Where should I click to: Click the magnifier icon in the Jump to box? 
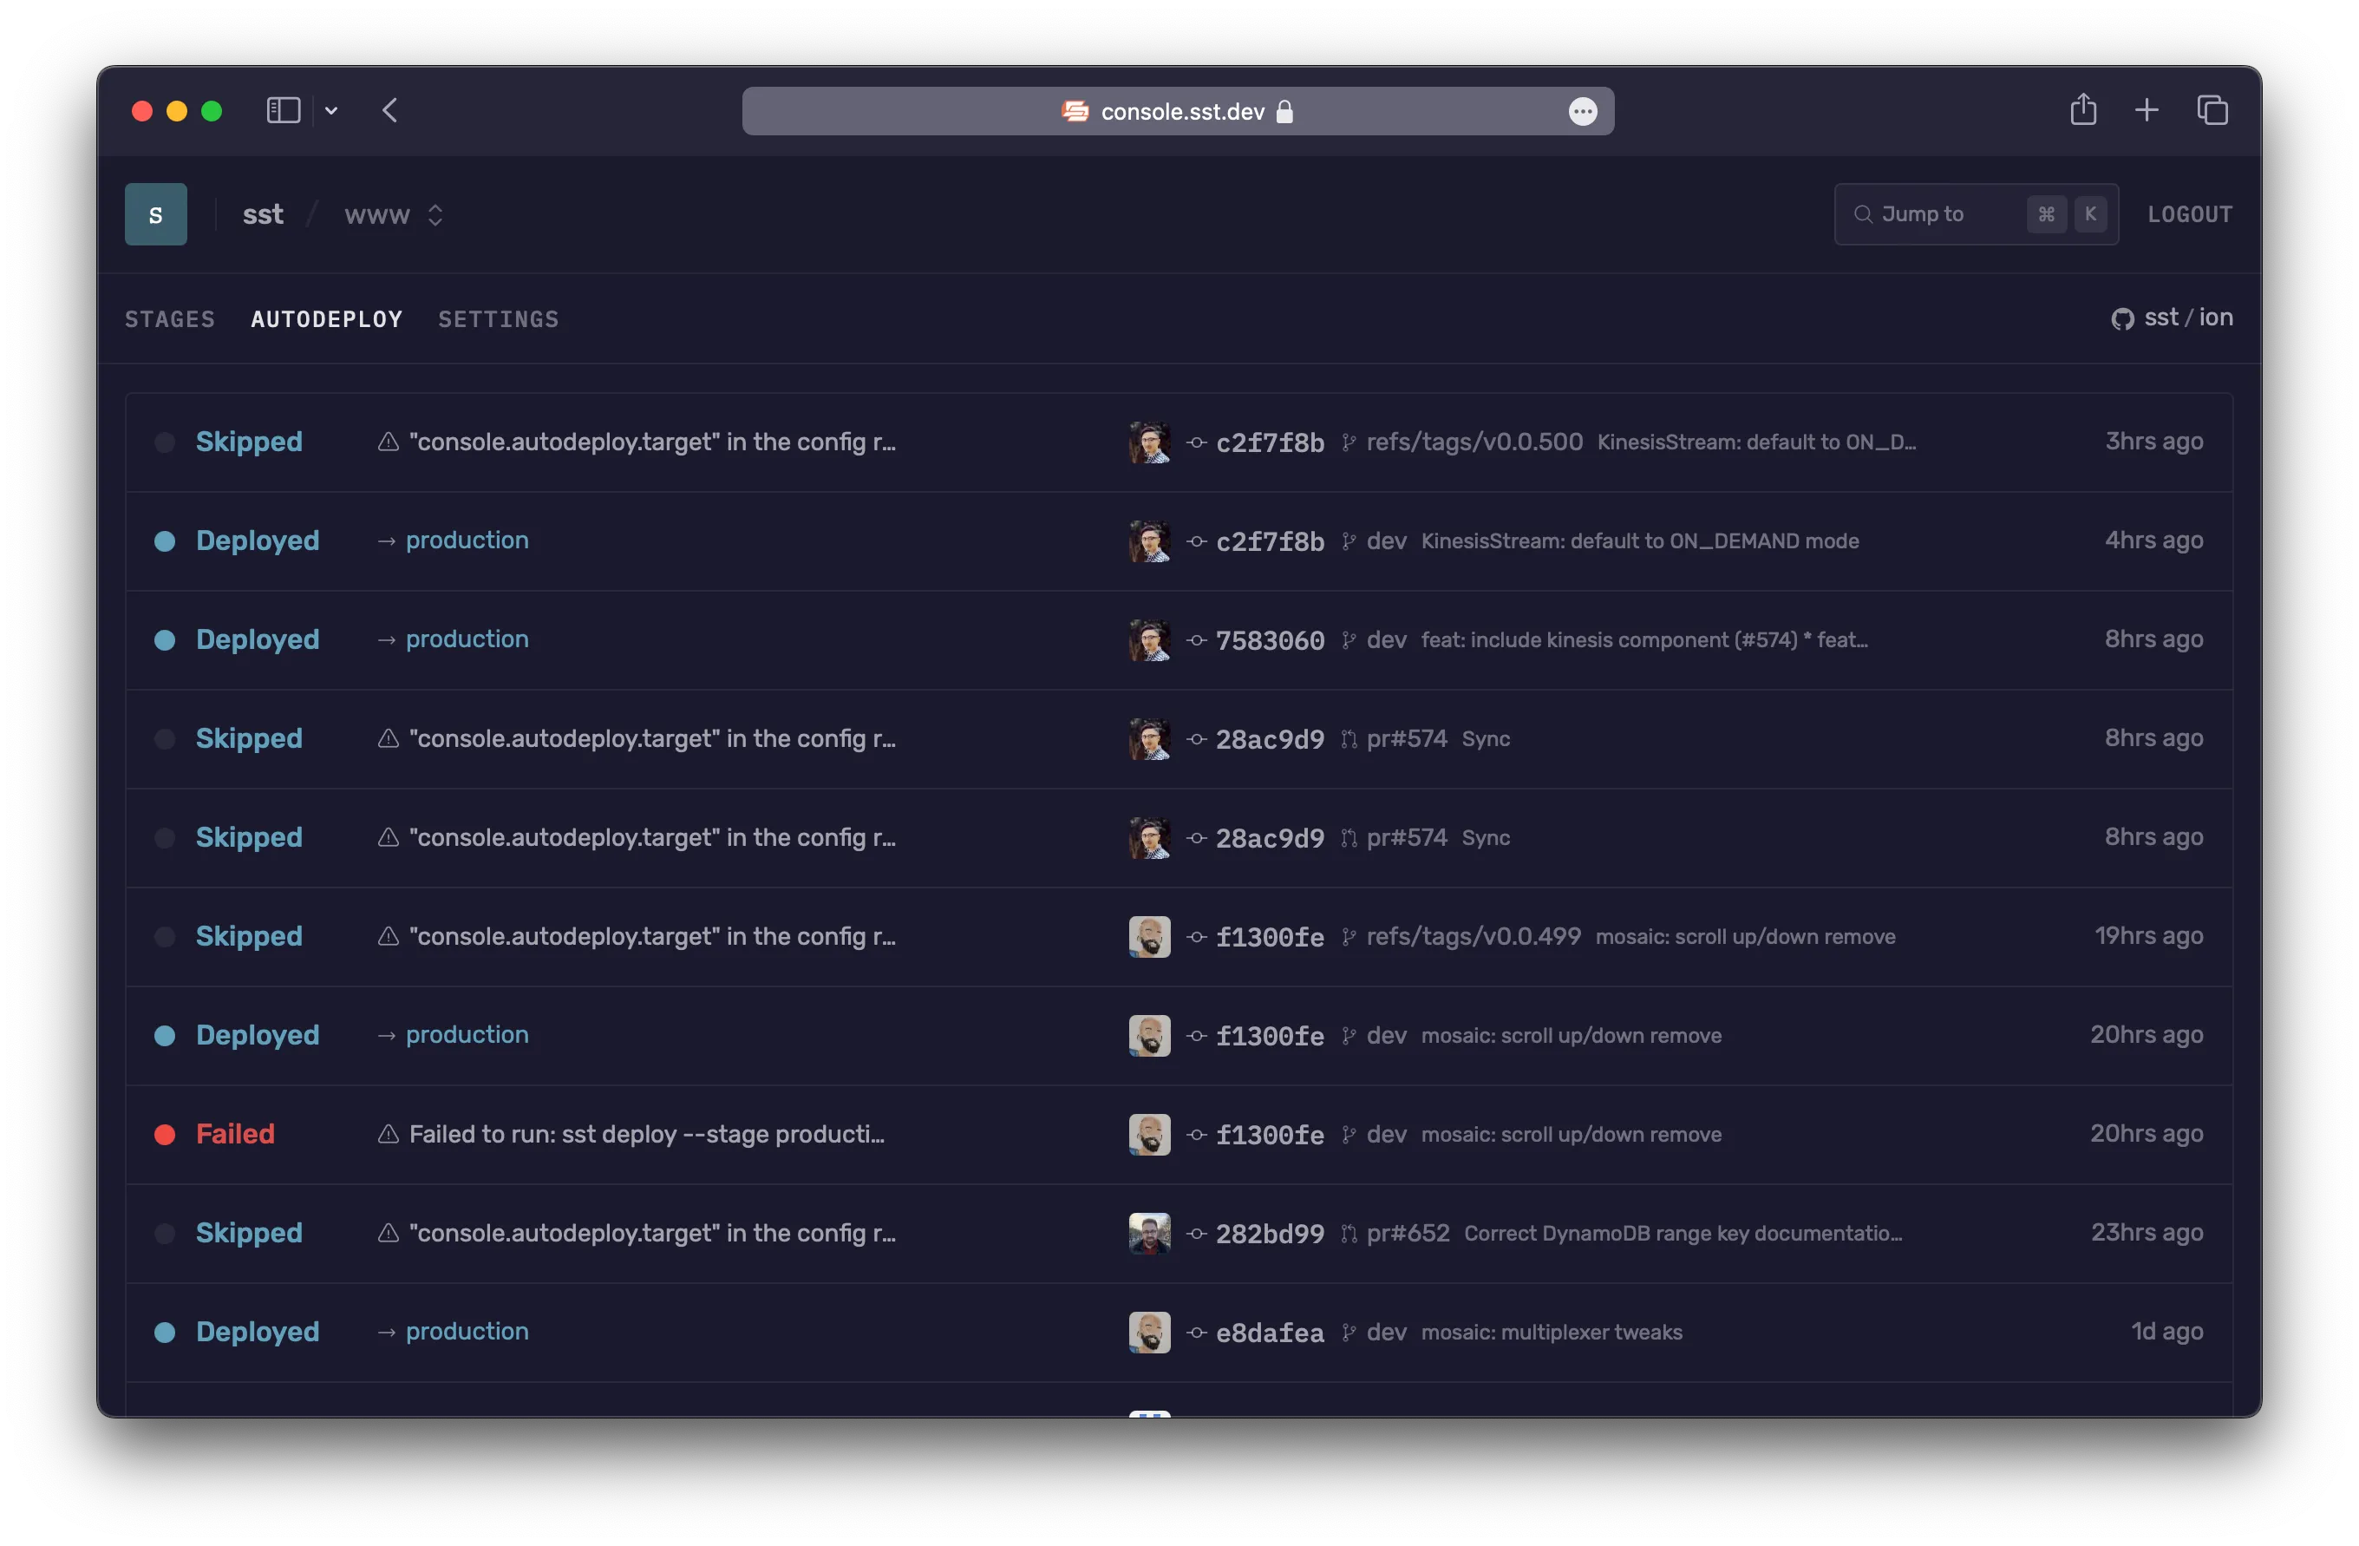click(1864, 213)
